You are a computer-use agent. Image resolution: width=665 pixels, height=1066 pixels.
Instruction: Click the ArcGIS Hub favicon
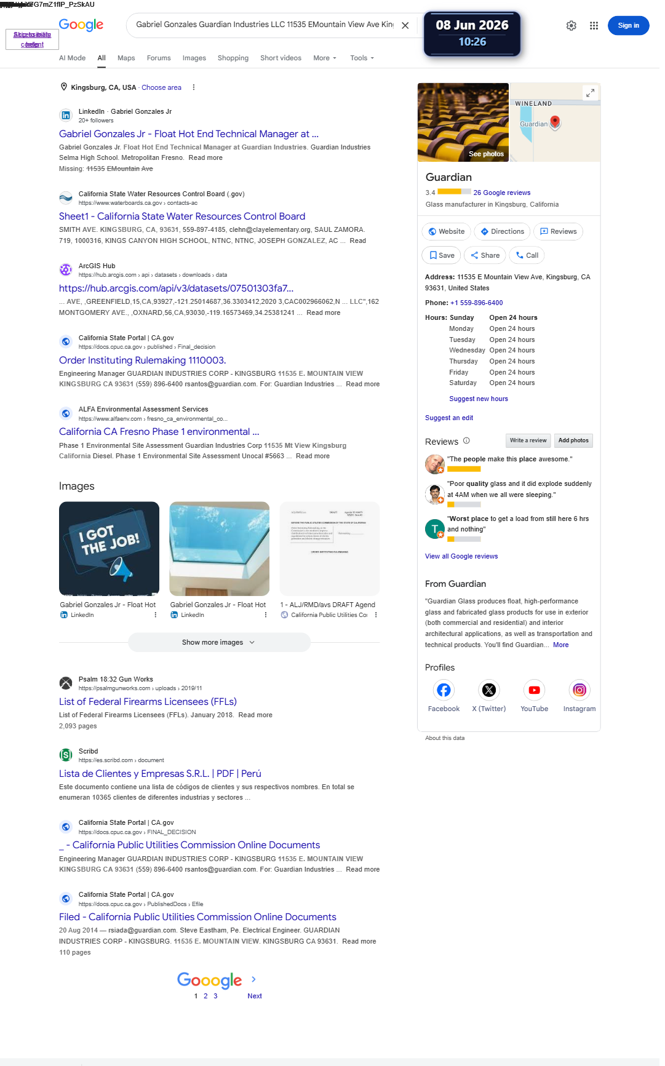pos(66,269)
